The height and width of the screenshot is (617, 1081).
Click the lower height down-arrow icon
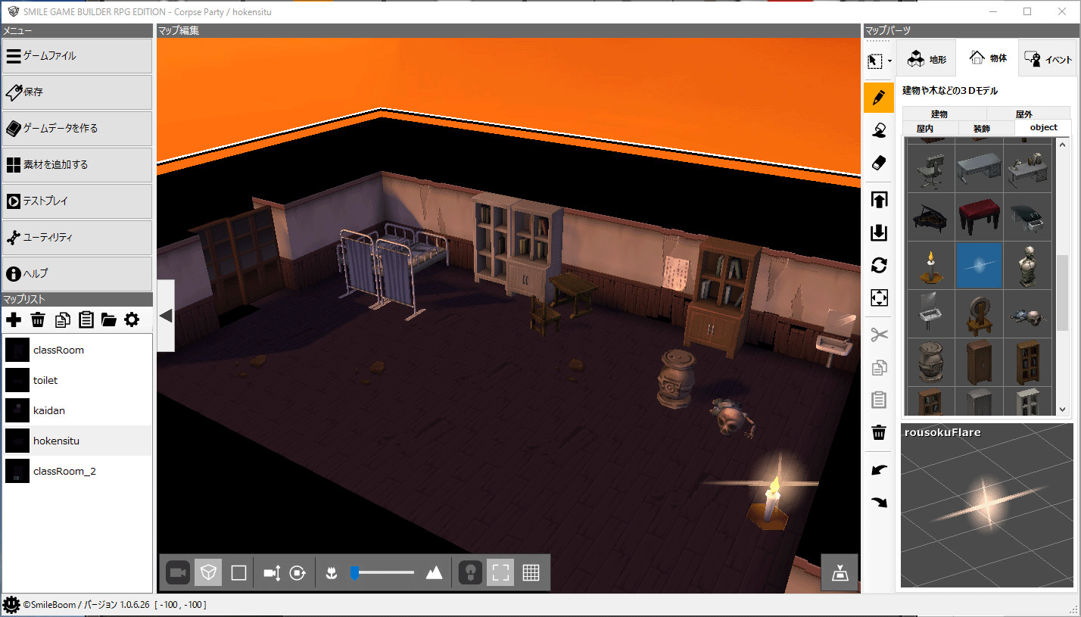click(x=879, y=232)
